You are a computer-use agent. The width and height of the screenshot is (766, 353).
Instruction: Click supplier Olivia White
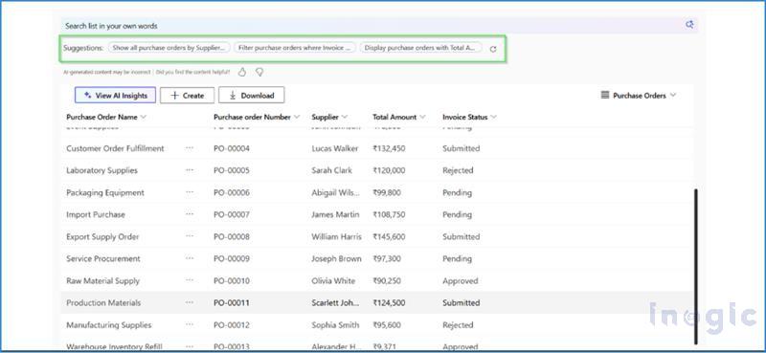(333, 280)
